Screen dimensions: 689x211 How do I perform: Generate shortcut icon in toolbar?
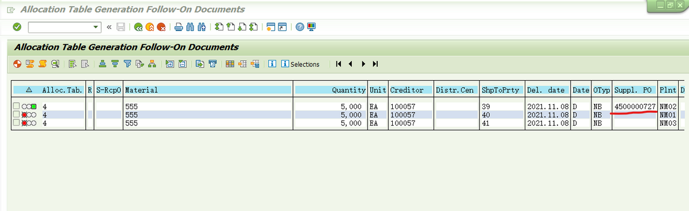click(x=282, y=27)
